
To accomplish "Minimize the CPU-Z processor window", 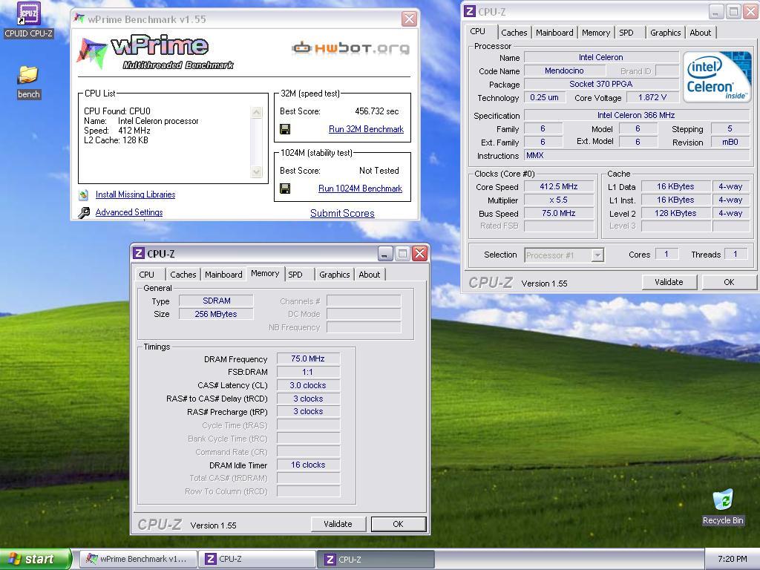I will [716, 12].
